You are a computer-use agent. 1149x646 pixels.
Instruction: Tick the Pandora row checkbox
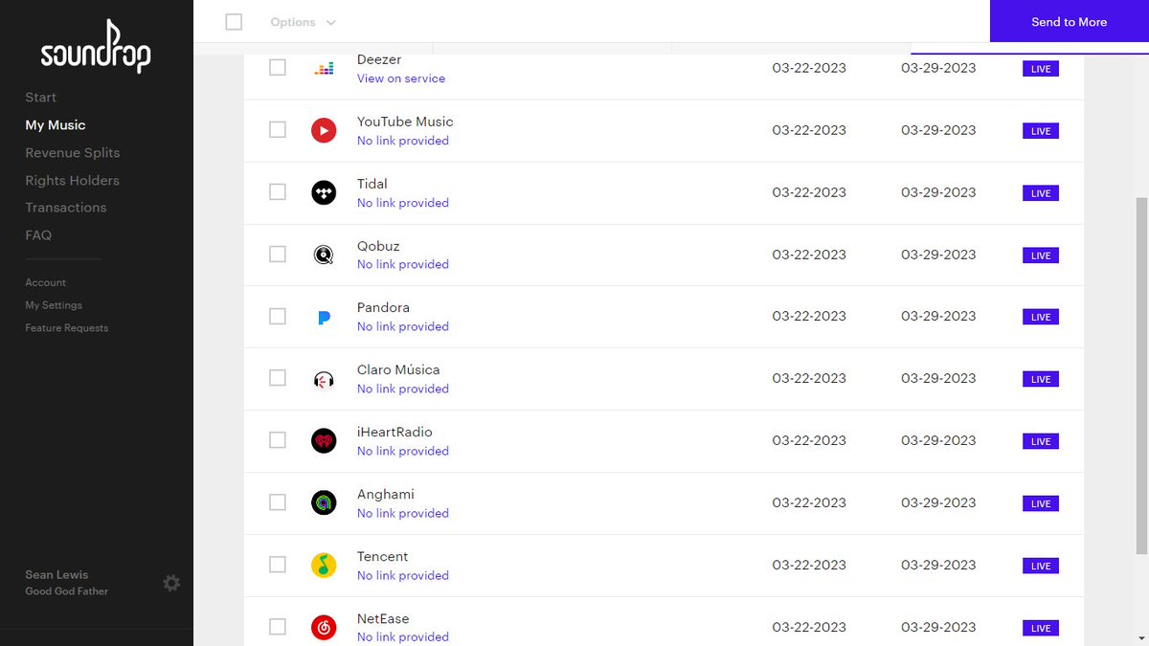(278, 316)
